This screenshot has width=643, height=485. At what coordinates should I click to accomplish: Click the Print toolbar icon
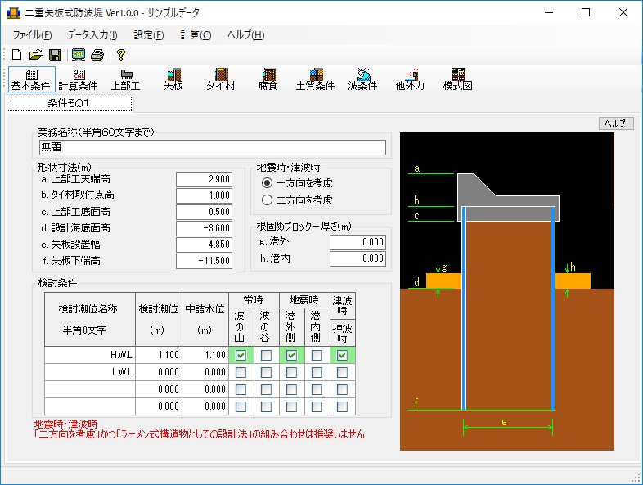coord(97,55)
